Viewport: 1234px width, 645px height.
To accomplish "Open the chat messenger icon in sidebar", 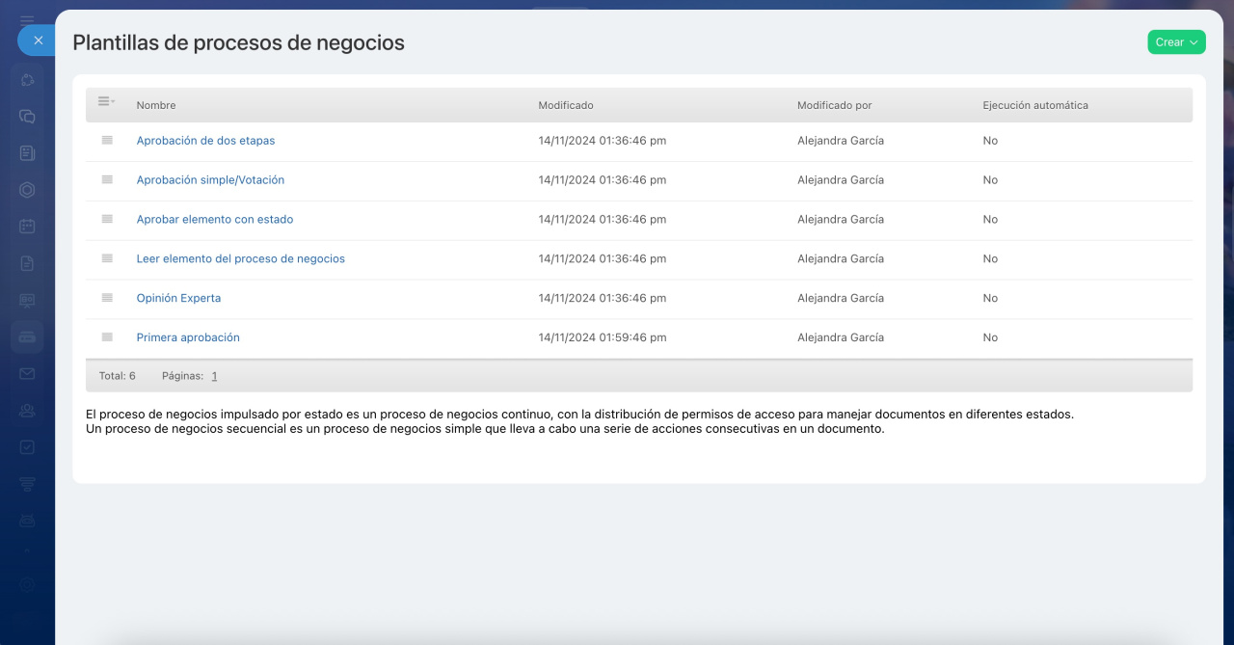I will 27,117.
